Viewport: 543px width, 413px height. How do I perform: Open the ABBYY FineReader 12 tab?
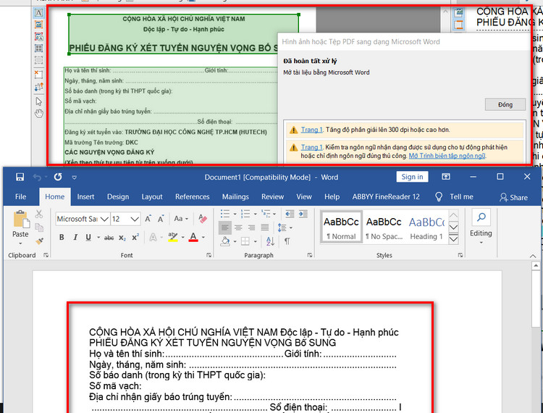(386, 197)
